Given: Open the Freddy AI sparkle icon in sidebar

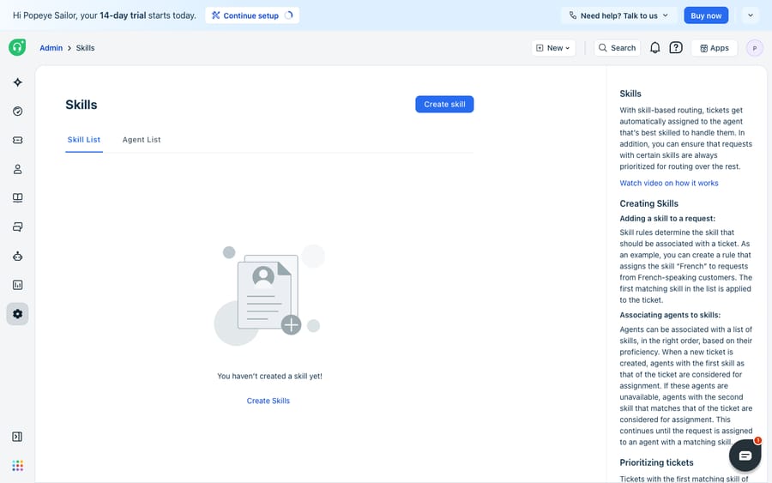Looking at the screenshot, I should 18,82.
